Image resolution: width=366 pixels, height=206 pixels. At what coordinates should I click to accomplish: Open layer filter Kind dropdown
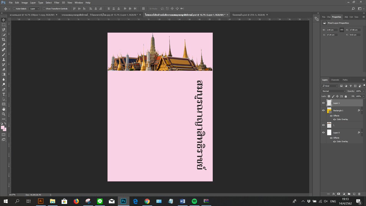(330, 86)
